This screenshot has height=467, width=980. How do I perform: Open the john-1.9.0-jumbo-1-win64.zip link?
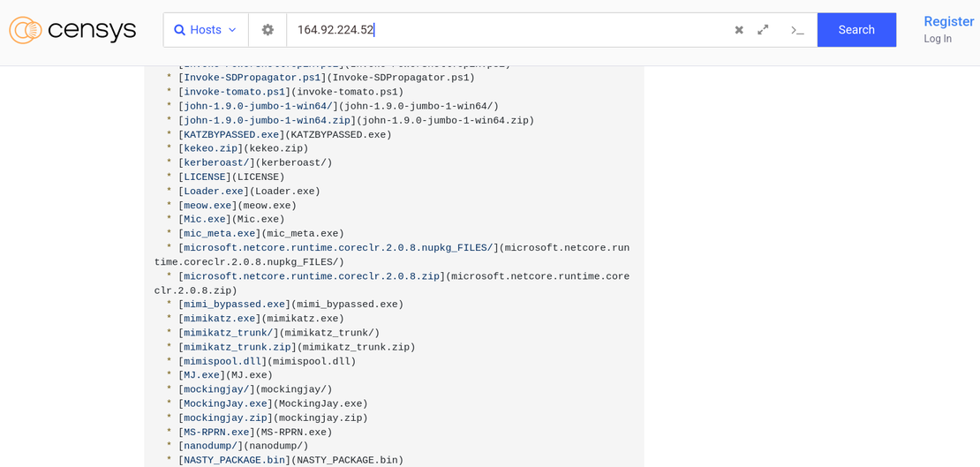pos(267,121)
